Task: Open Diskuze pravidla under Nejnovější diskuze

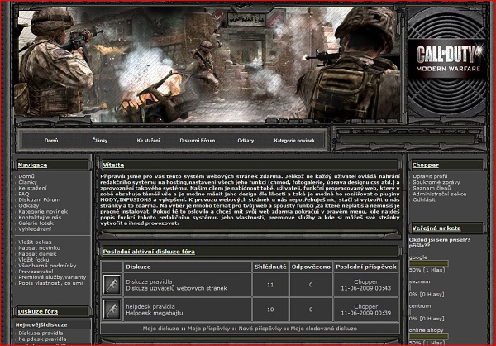Action: pos(41,333)
